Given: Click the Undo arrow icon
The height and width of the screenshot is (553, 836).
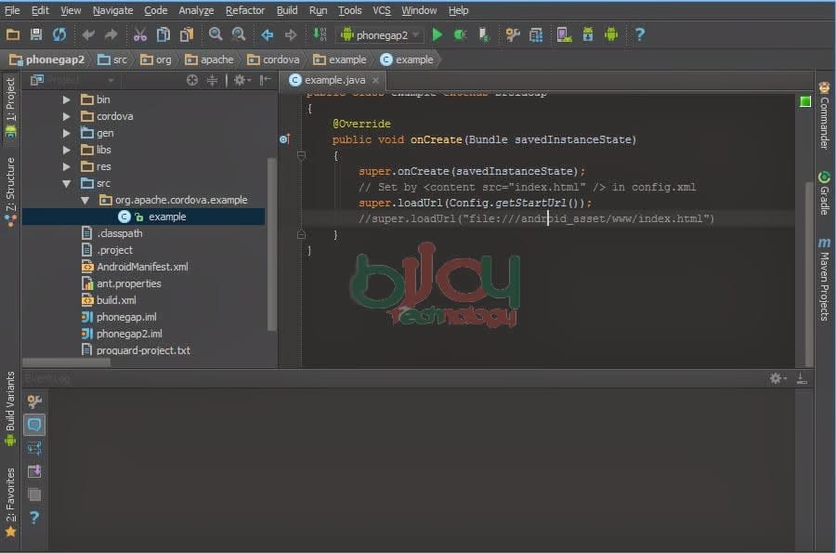Looking at the screenshot, I should (88, 34).
